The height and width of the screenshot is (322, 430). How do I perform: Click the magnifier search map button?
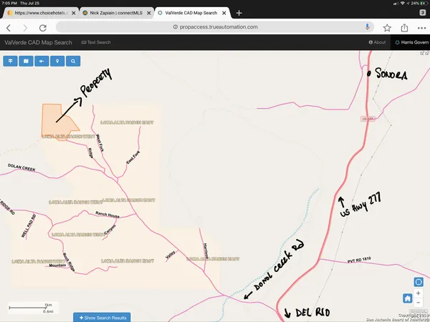73,62
